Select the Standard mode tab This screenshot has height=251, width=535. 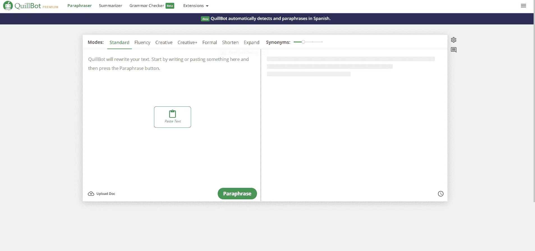pyautogui.click(x=119, y=42)
